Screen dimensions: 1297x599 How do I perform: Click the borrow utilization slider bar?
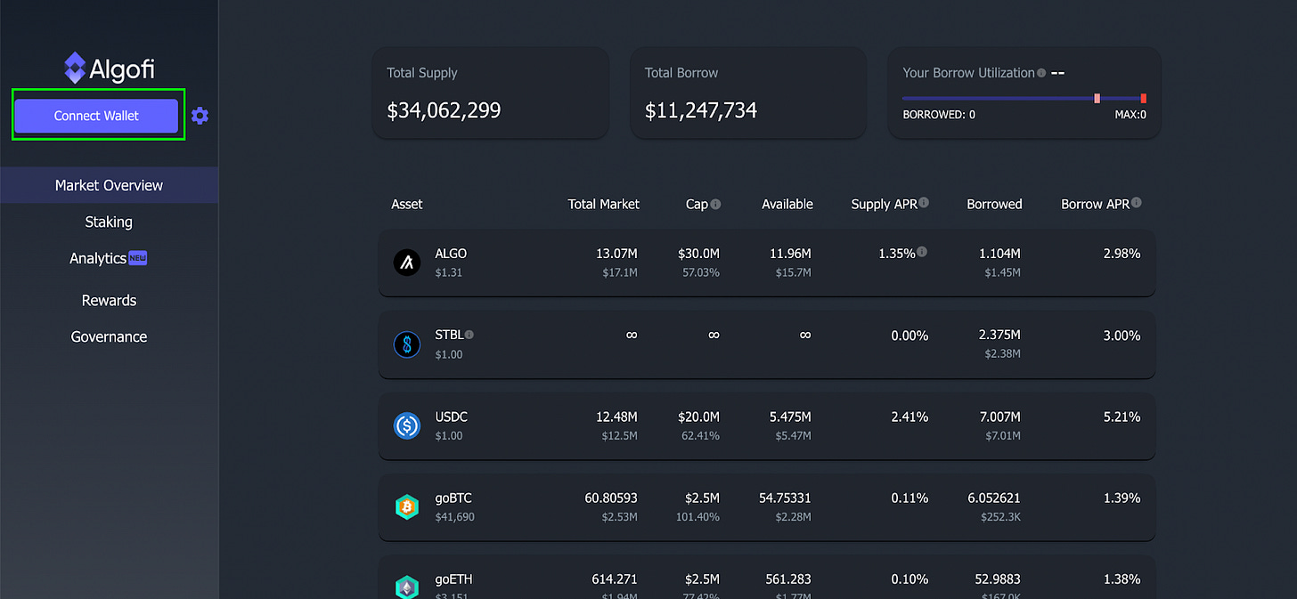[x=1024, y=98]
